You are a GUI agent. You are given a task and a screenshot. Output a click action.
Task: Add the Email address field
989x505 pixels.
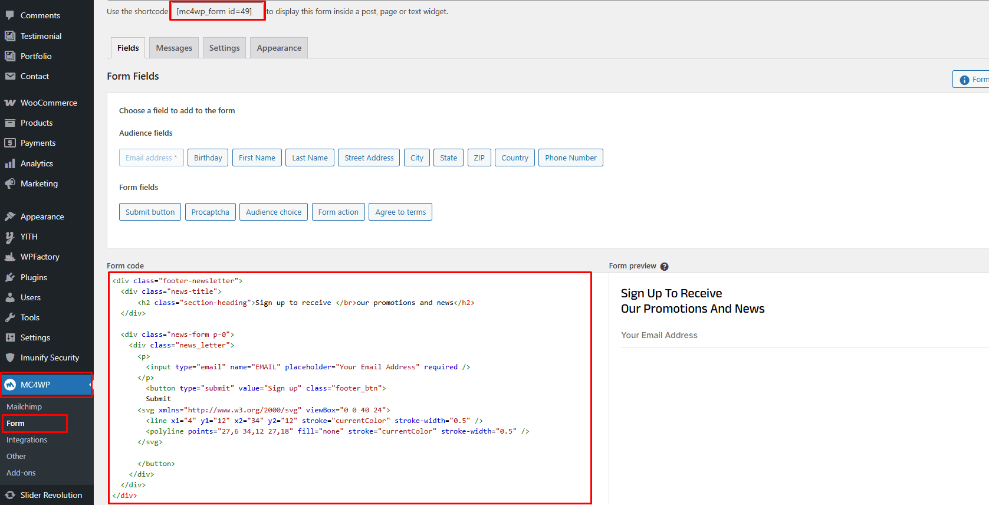(x=152, y=158)
